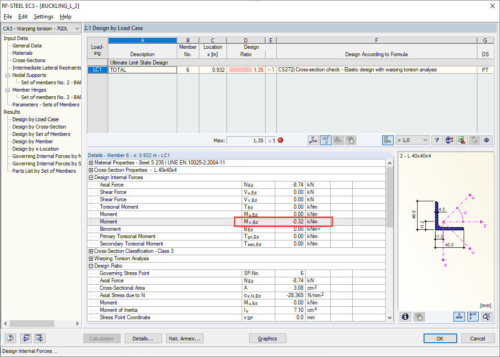Click the member cross-section icon beside Max

click(313, 140)
